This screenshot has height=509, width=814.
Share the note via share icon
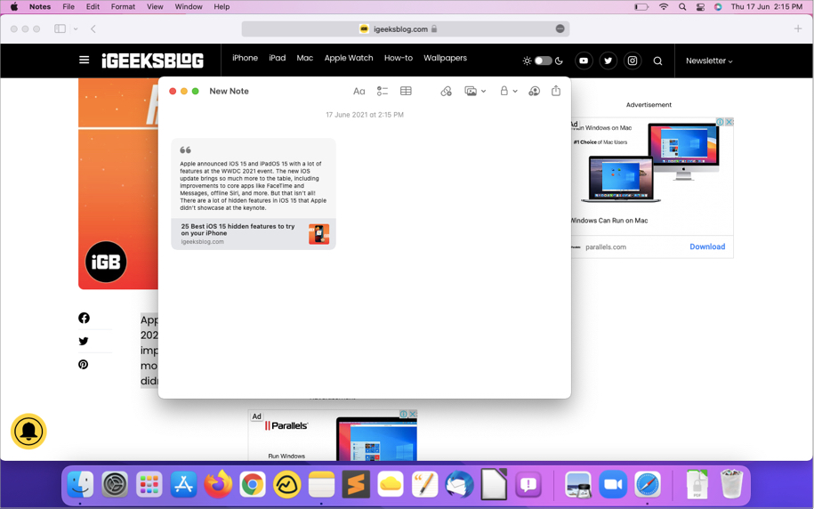click(x=556, y=91)
